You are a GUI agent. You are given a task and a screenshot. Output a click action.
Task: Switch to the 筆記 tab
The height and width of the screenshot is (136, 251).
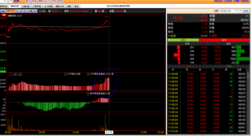click(x=77, y=6)
